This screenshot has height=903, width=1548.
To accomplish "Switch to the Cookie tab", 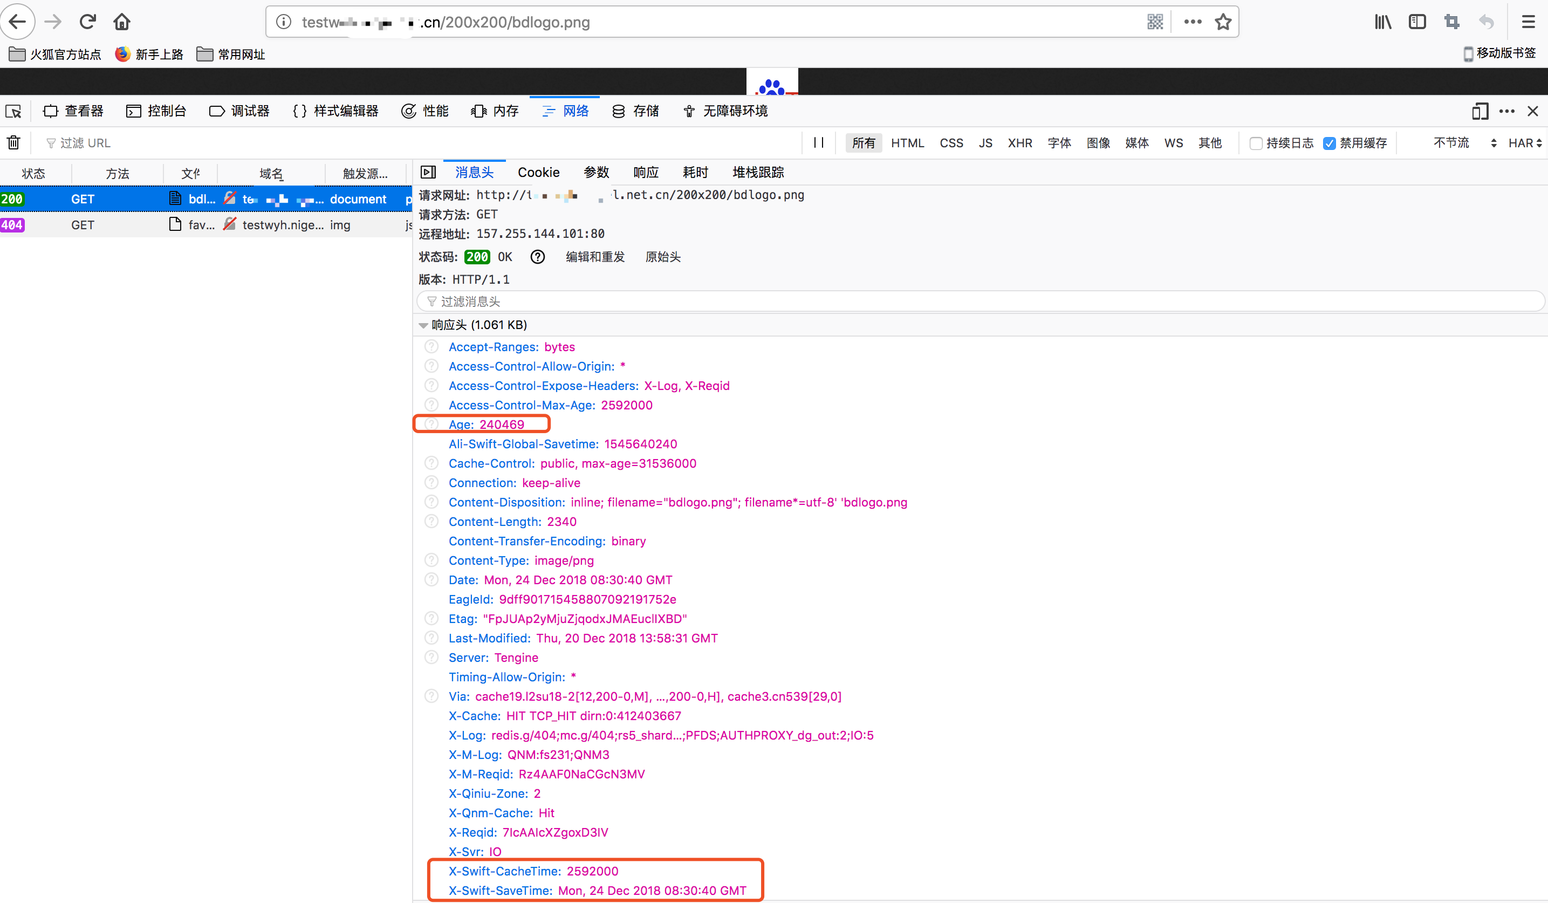I will pyautogui.click(x=538, y=173).
